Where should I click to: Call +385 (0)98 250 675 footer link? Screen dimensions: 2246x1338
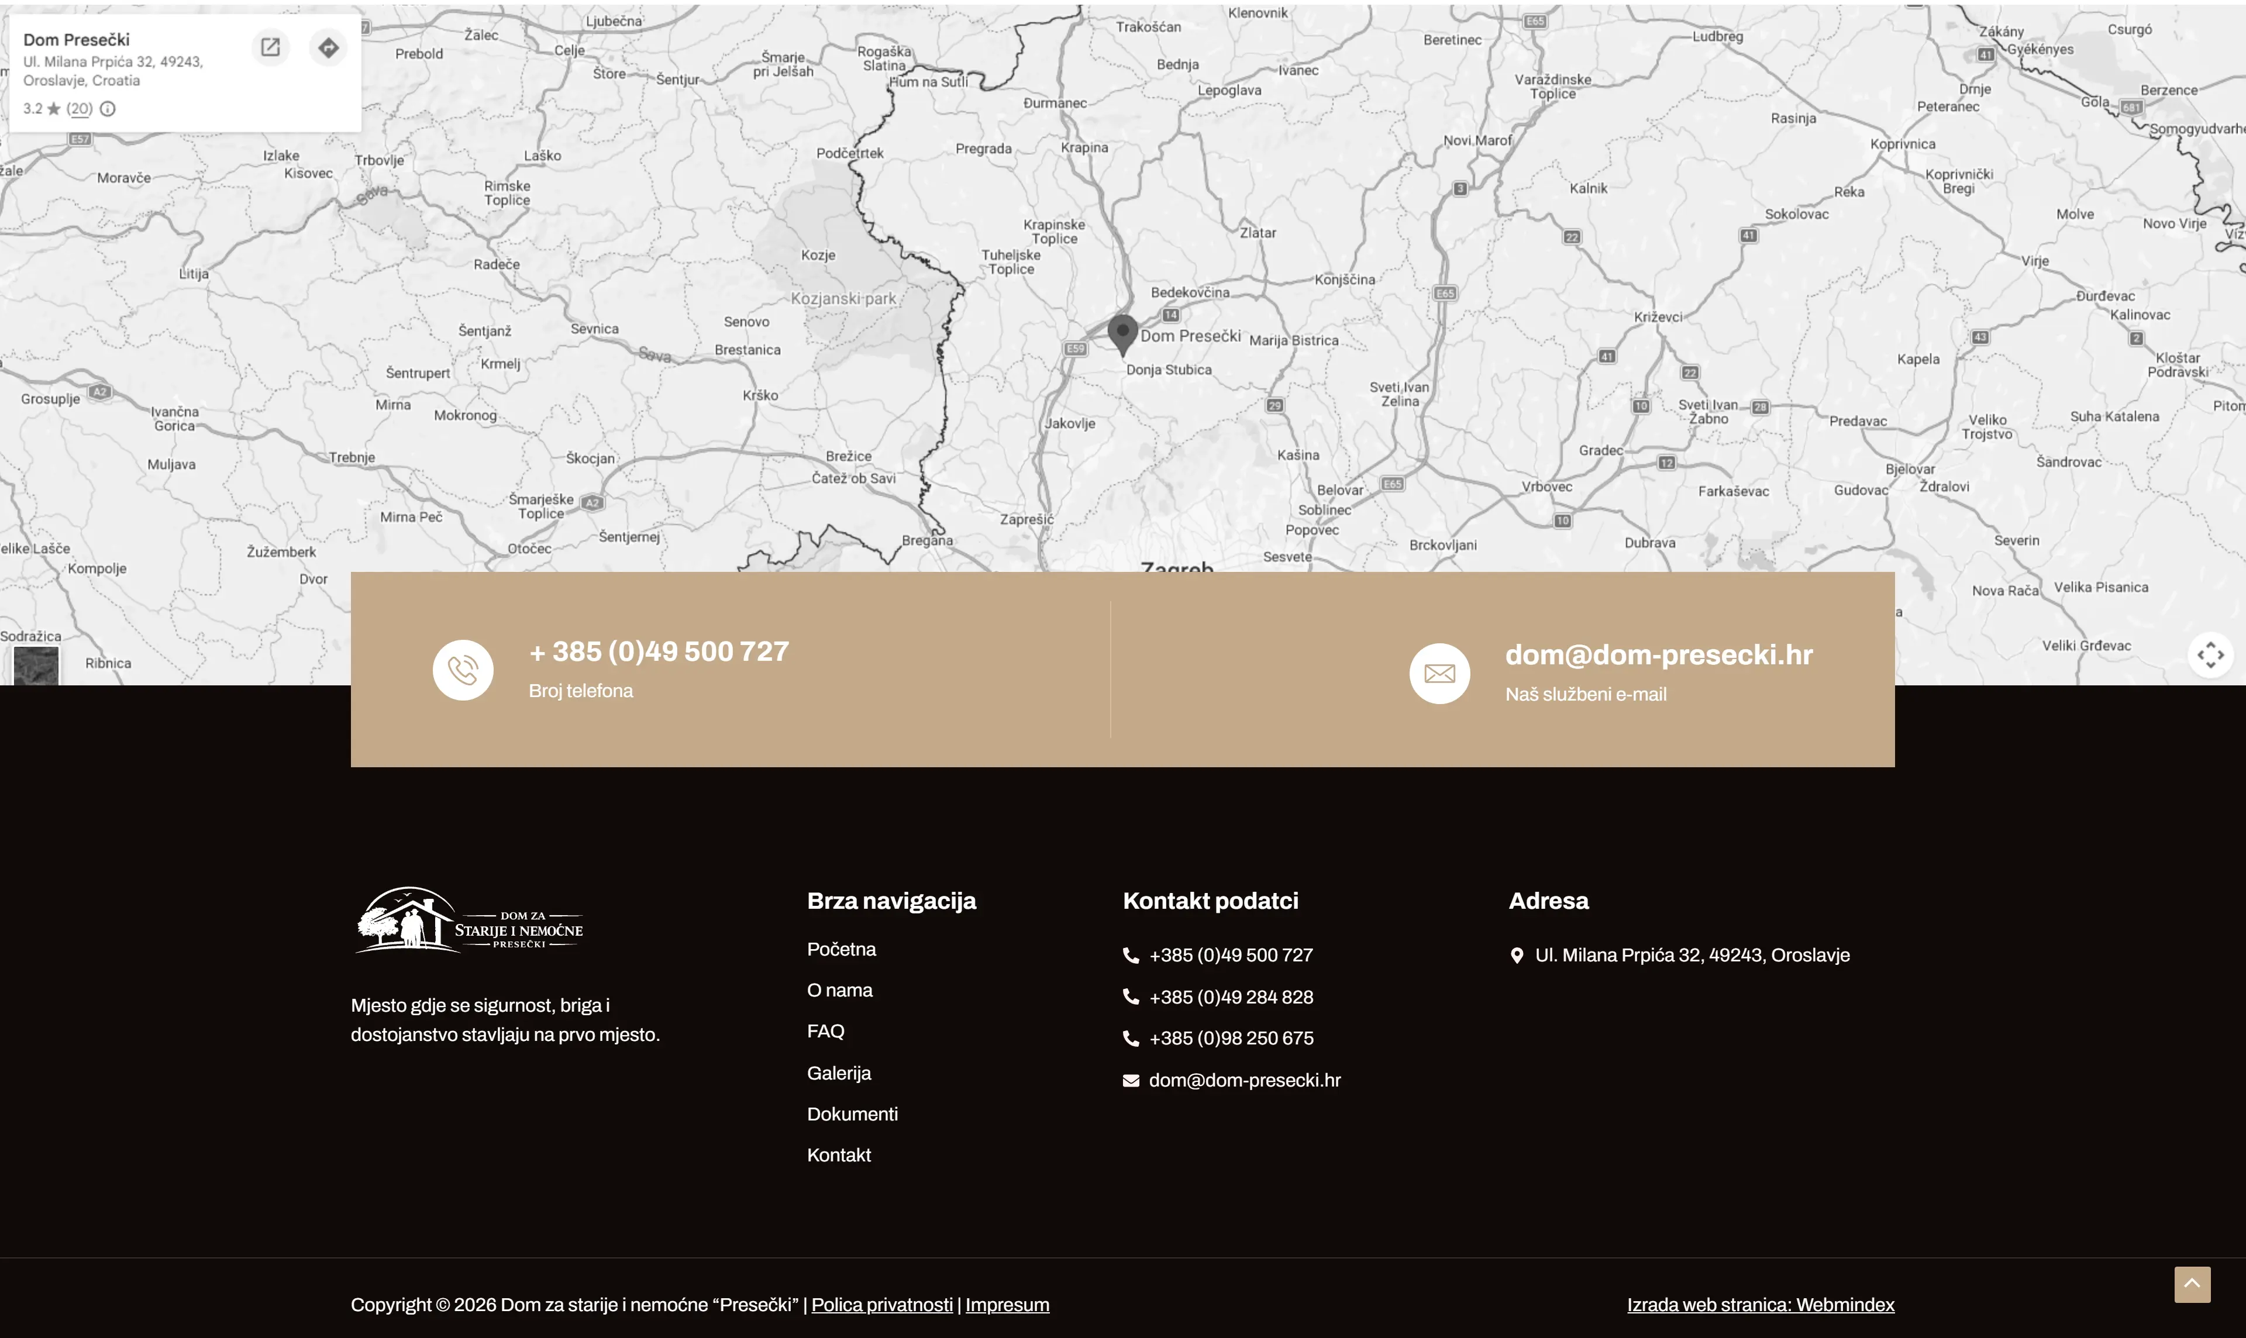coord(1231,1039)
